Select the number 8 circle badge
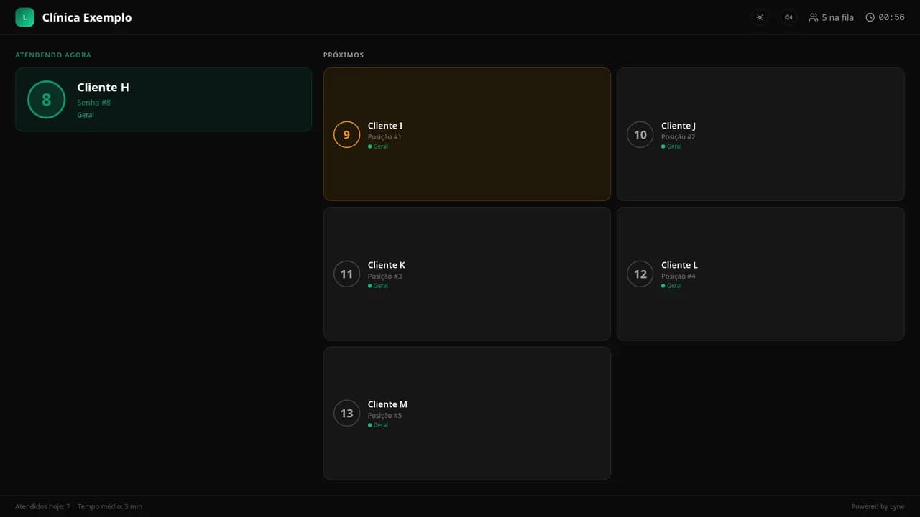Screen dimensions: 920x517 coord(47,100)
